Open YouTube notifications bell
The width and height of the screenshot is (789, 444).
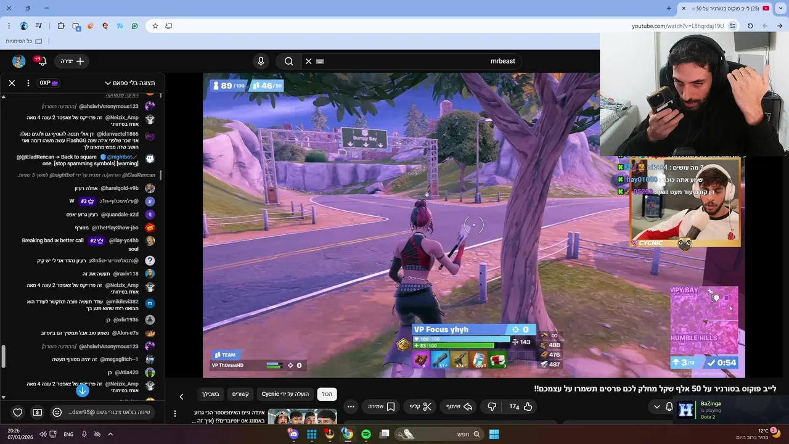[x=42, y=61]
